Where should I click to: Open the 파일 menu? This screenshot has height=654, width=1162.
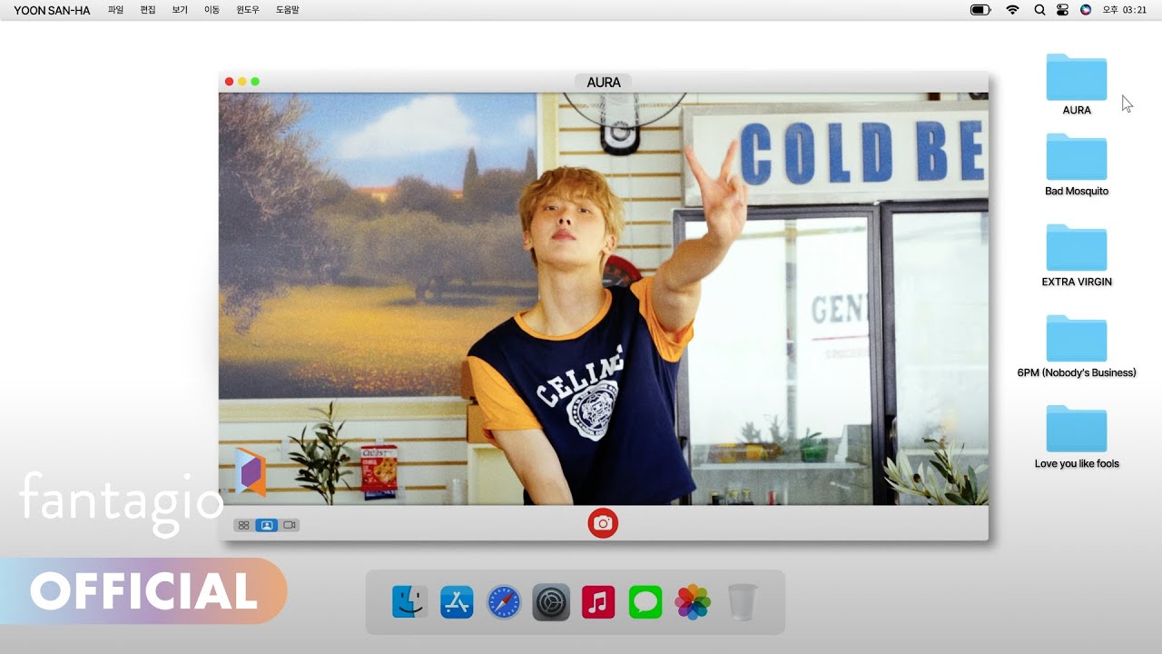115,10
